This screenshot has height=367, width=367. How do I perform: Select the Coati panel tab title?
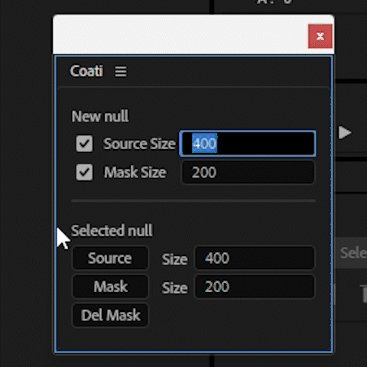pos(86,71)
